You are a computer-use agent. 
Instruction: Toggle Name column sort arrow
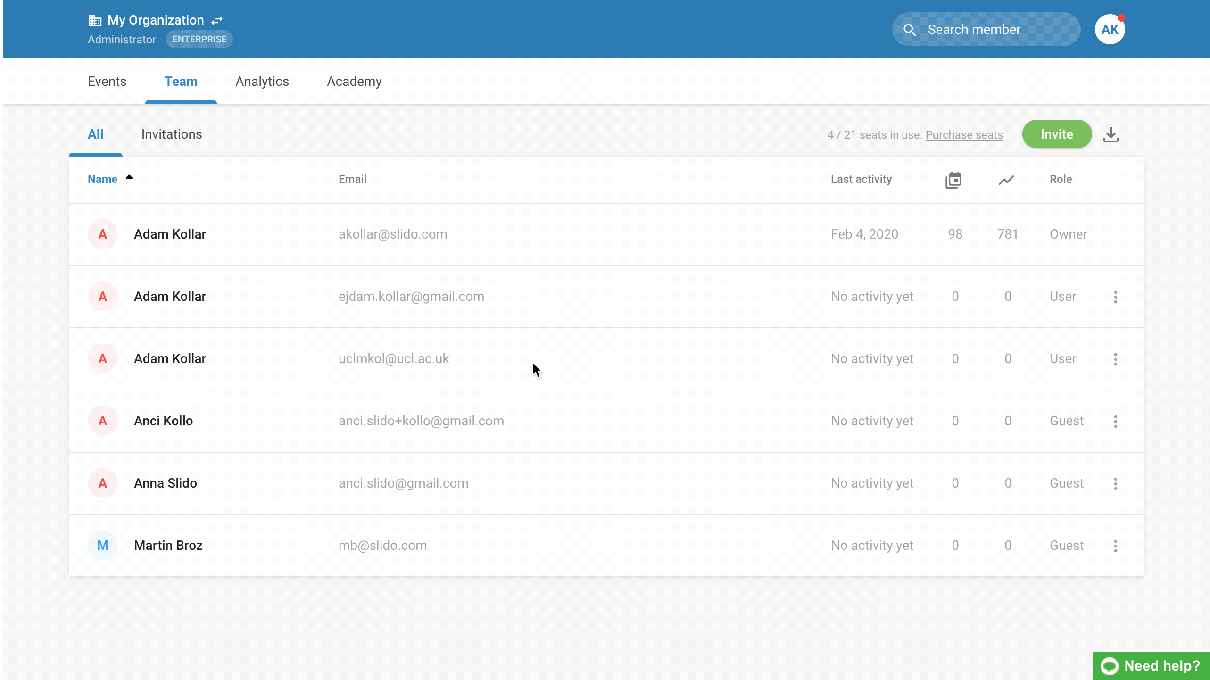pyautogui.click(x=129, y=178)
